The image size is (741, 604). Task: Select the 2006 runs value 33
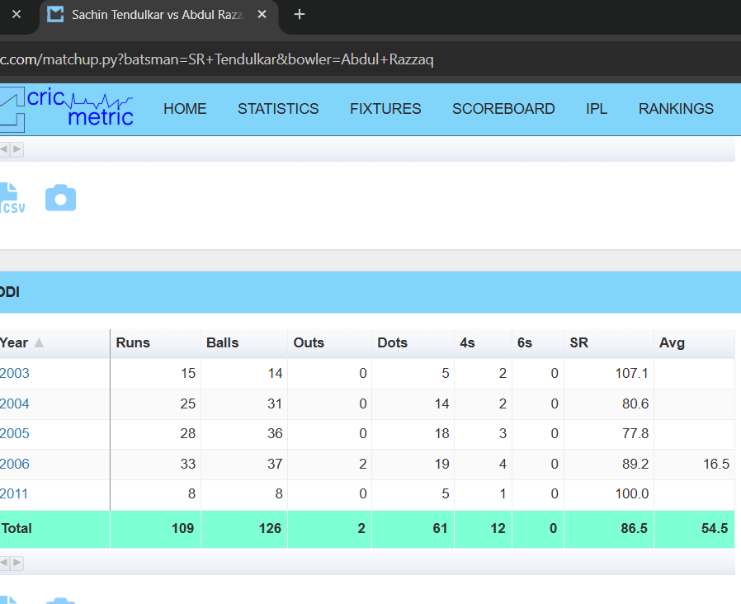155,464
